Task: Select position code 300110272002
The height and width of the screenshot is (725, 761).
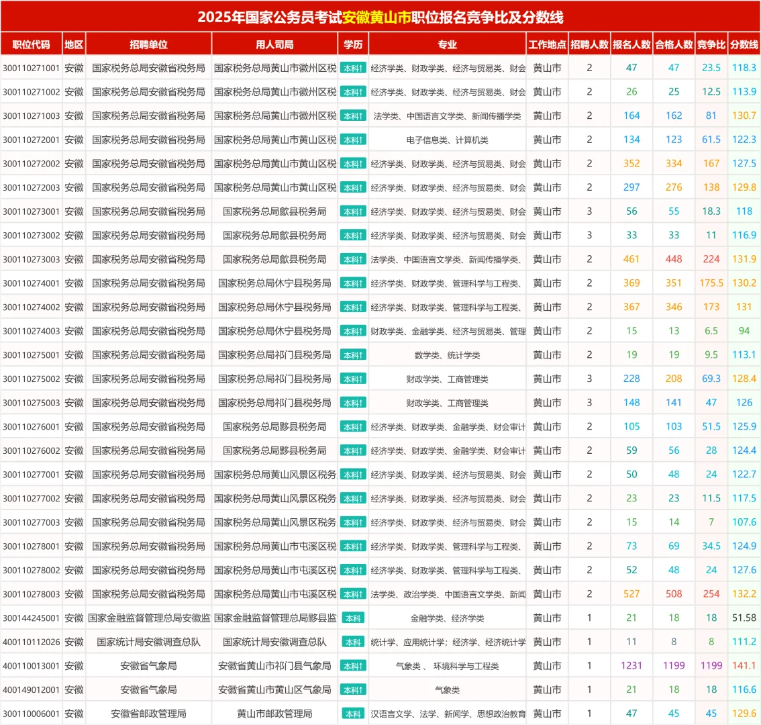Action: pos(31,164)
